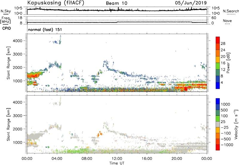Click the 'Time UT' axis title
This screenshot has height=165, width=239.
coord(117,163)
